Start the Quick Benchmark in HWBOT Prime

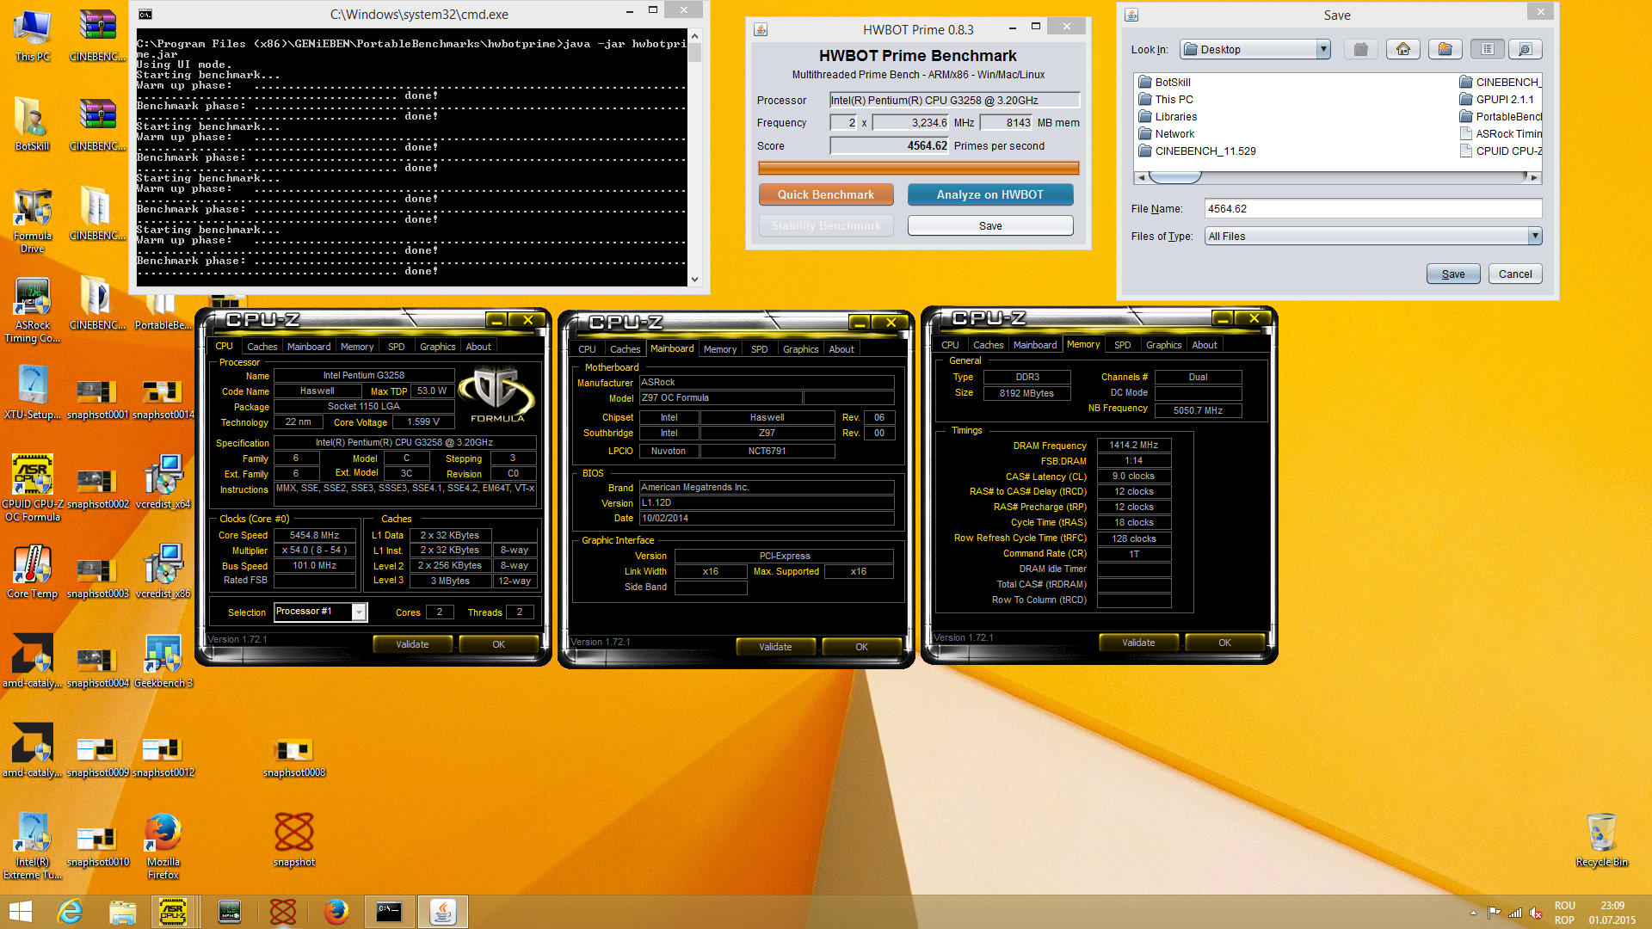point(826,195)
